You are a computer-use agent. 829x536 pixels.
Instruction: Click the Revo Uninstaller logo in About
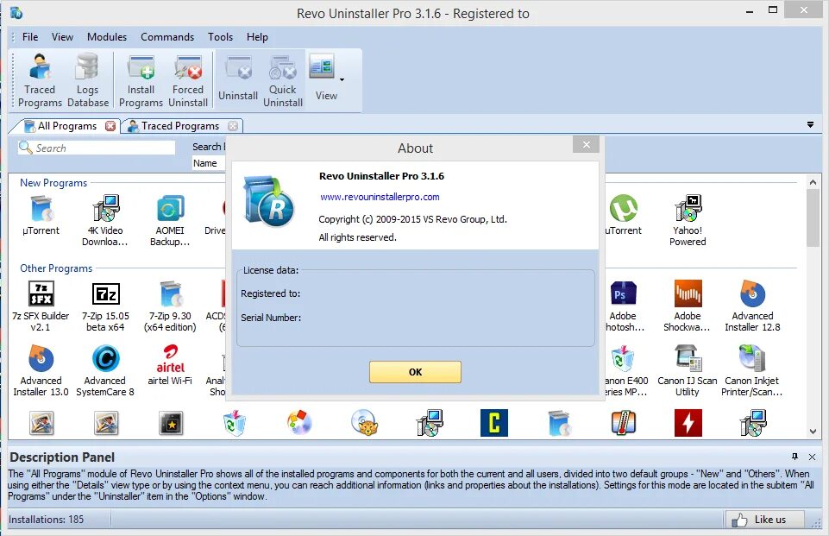tap(268, 202)
